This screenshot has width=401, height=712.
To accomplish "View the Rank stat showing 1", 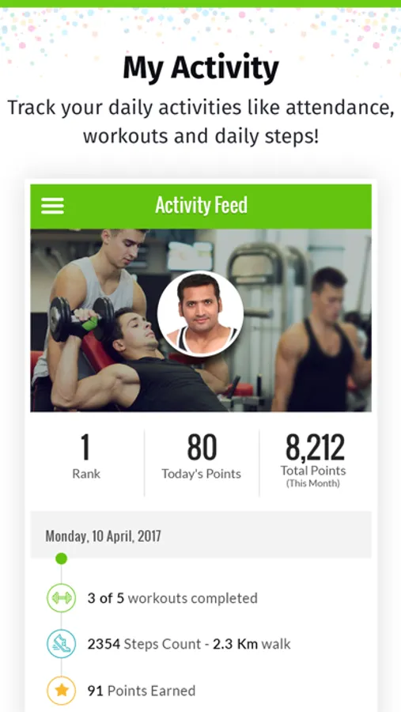I will click(x=86, y=456).
